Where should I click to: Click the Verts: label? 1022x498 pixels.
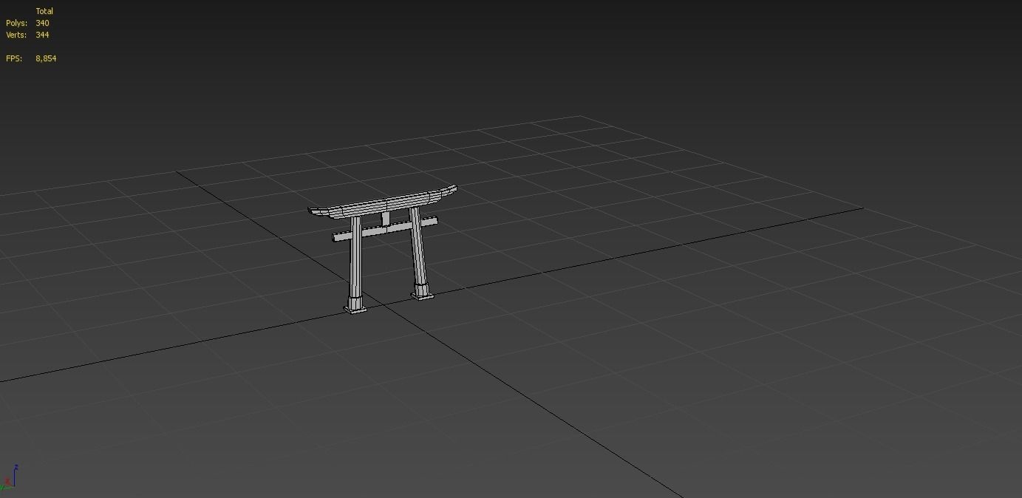point(16,35)
